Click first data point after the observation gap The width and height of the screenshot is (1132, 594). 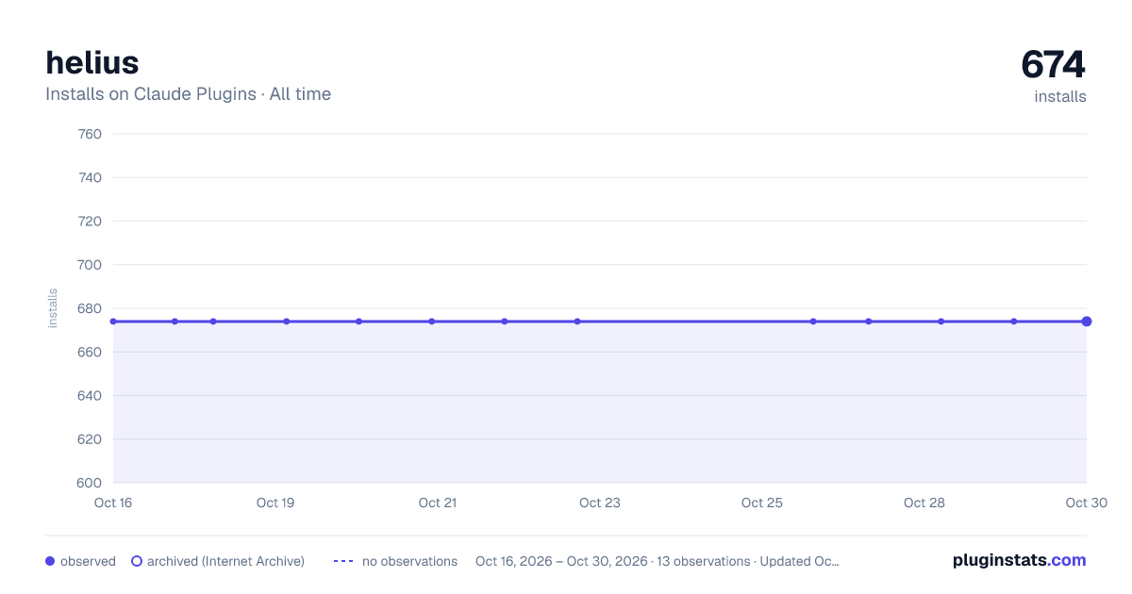pos(813,322)
